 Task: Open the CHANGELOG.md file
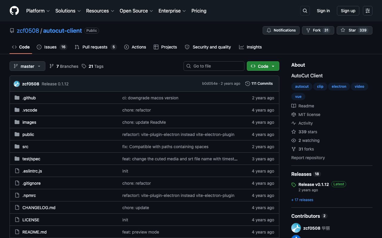[39, 208]
